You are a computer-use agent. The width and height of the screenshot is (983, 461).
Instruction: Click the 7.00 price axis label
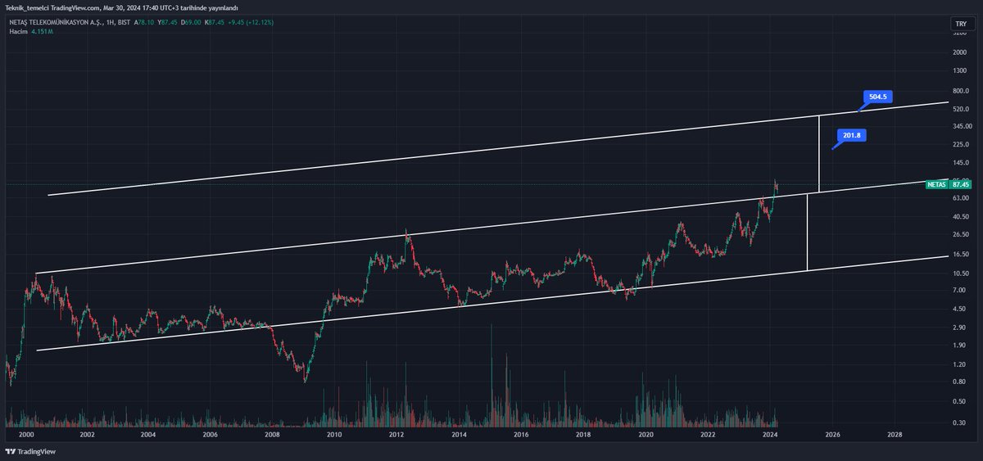pos(960,291)
